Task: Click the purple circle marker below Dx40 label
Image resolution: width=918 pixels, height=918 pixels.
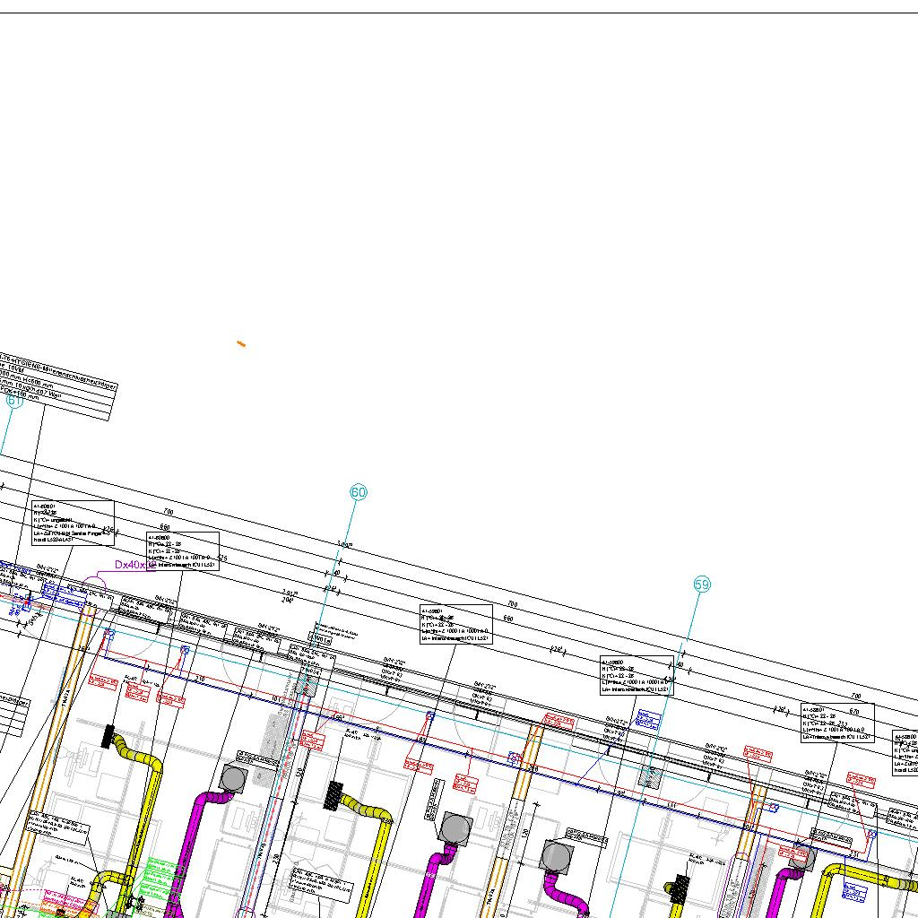Action: click(94, 585)
